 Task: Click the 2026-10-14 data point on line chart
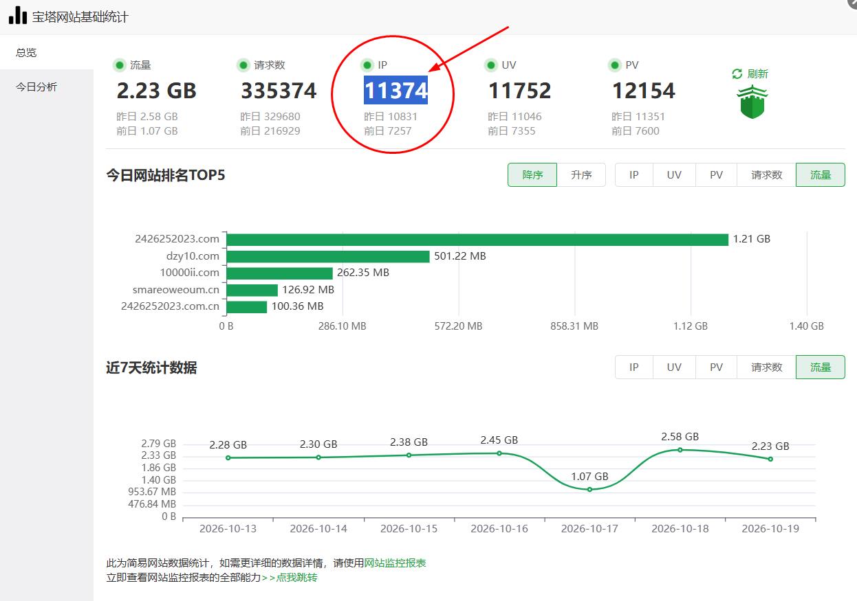pos(318,457)
